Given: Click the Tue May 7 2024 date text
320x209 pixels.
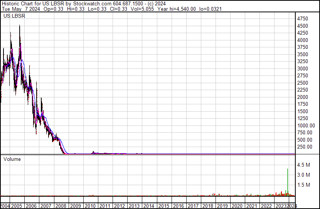Looking at the screenshot, I should pos(21,9).
